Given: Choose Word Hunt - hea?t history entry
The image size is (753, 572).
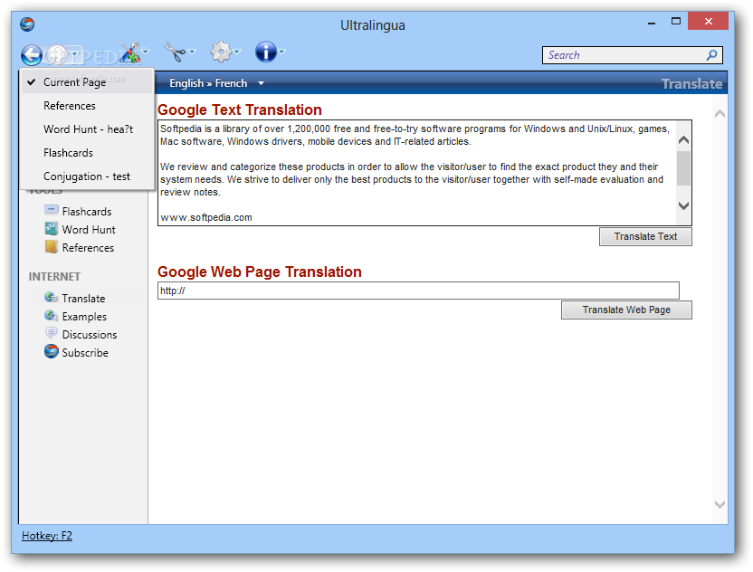Looking at the screenshot, I should (x=87, y=129).
